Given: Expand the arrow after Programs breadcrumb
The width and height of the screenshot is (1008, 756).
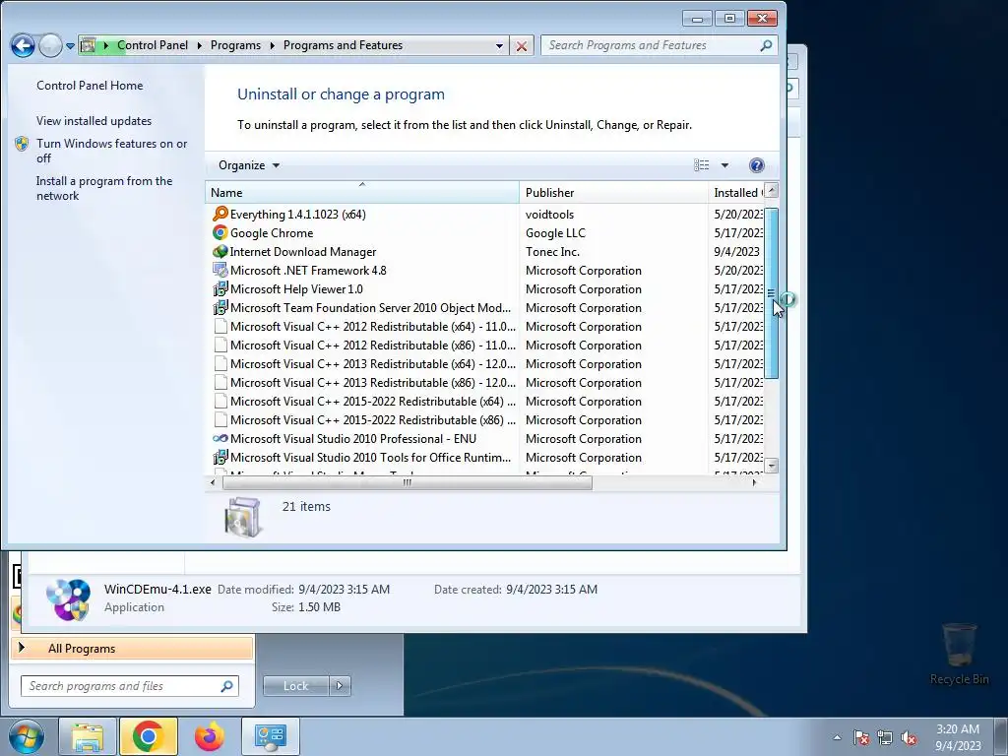Looking at the screenshot, I should pyautogui.click(x=272, y=45).
